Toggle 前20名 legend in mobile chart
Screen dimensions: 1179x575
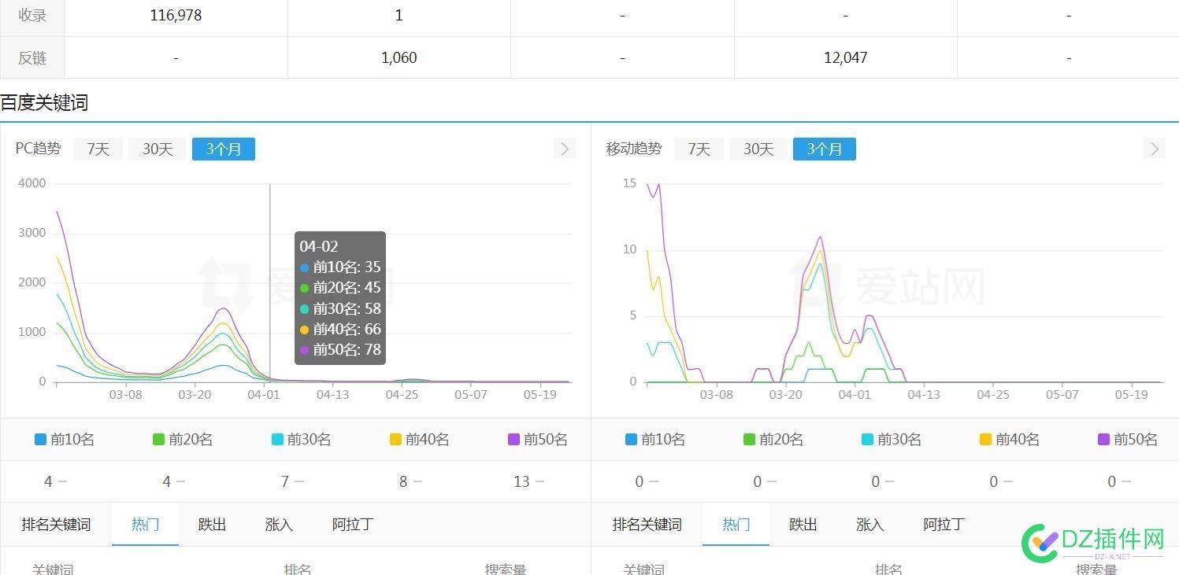(773, 440)
